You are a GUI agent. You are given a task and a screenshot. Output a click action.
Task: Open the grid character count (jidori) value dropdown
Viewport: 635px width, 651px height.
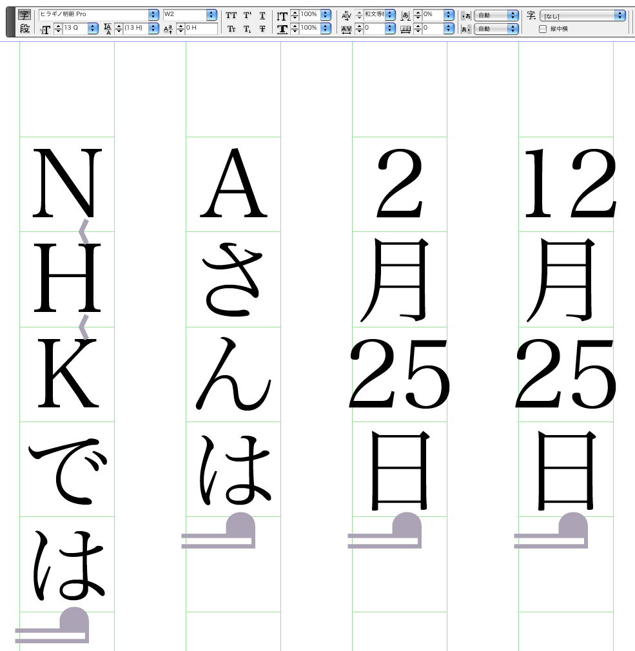tap(449, 28)
